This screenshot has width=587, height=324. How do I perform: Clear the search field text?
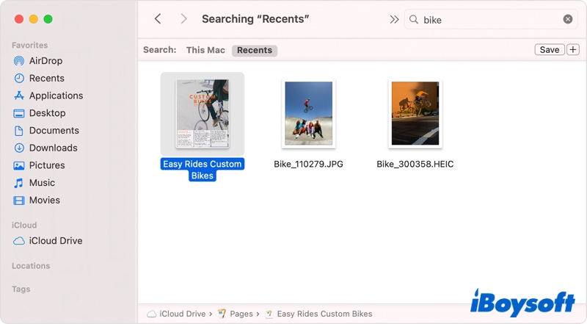(568, 20)
